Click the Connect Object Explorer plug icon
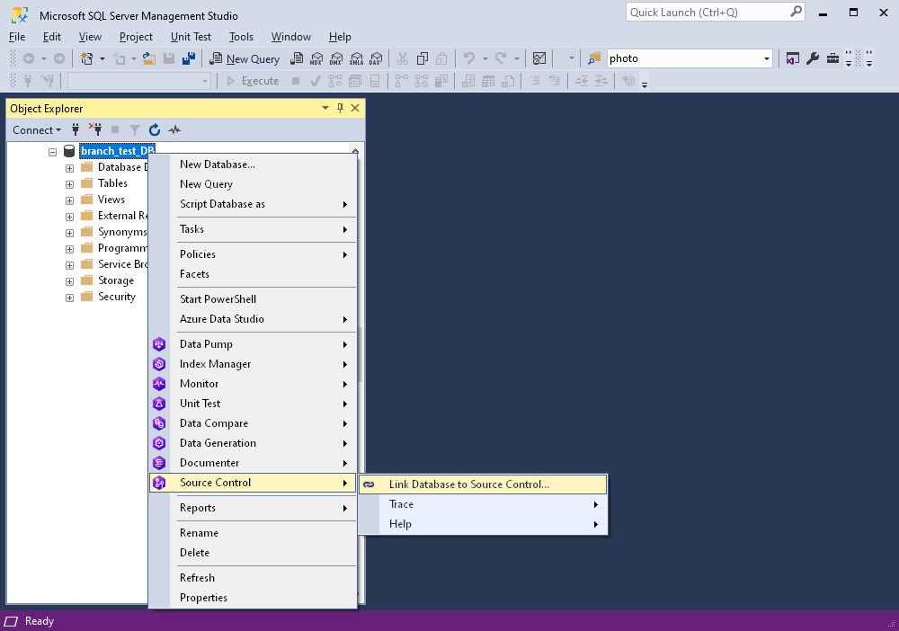The image size is (899, 631). pos(76,130)
